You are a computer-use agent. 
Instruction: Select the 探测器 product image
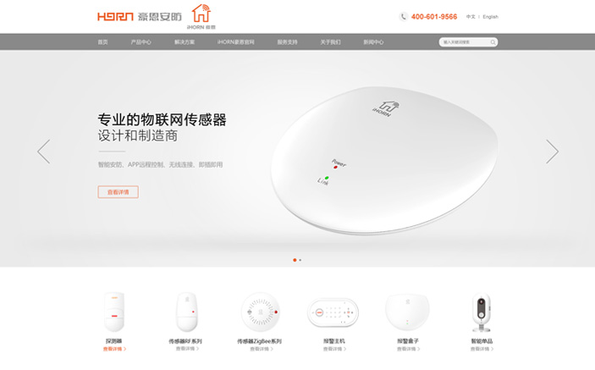(x=114, y=312)
